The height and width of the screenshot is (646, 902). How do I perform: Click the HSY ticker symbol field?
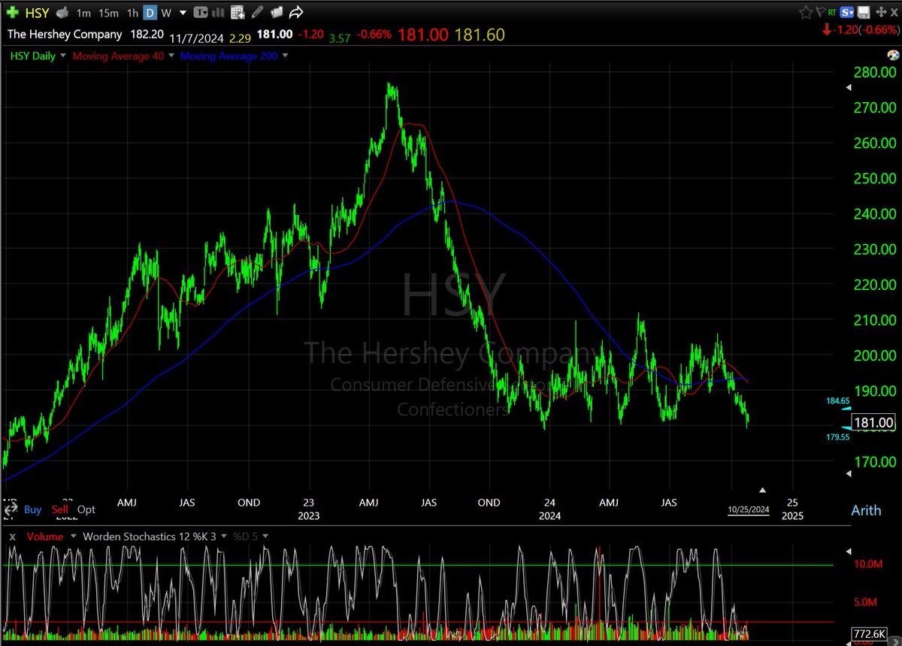38,13
